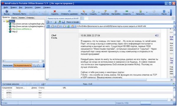
Task: Click the Показать Ленту toolbar button
Action: [19, 12]
